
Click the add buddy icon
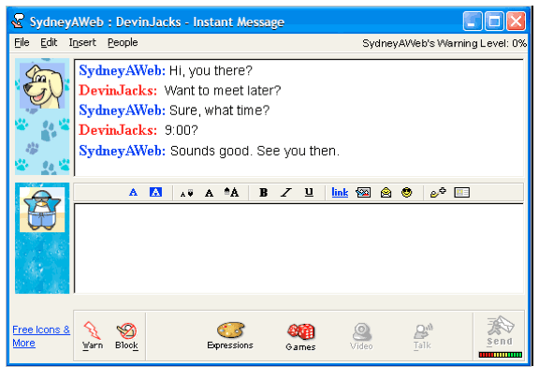438,192
